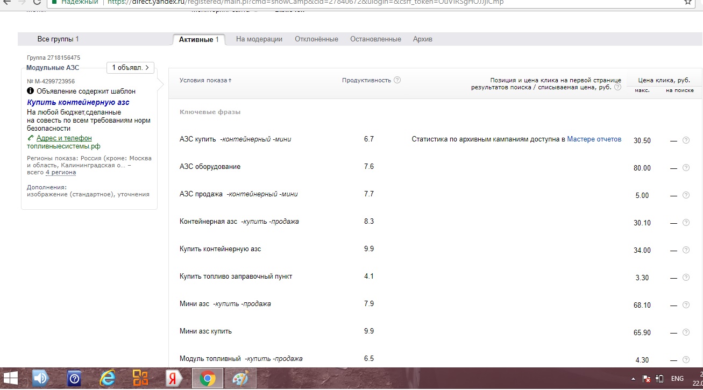Click pencil icon beside Адрес и телефон
This screenshot has width=703, height=390.
tap(30, 138)
